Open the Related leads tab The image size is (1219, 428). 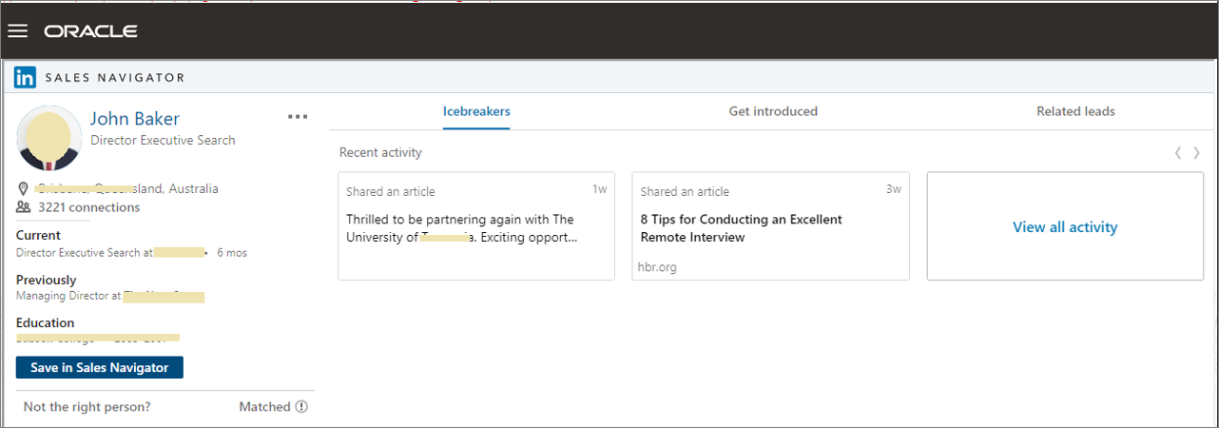pyautogui.click(x=1075, y=111)
